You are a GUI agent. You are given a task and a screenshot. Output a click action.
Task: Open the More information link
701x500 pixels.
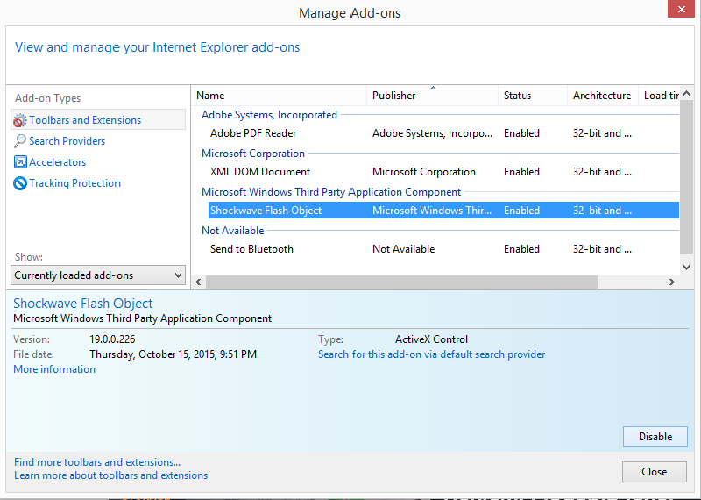coord(54,369)
